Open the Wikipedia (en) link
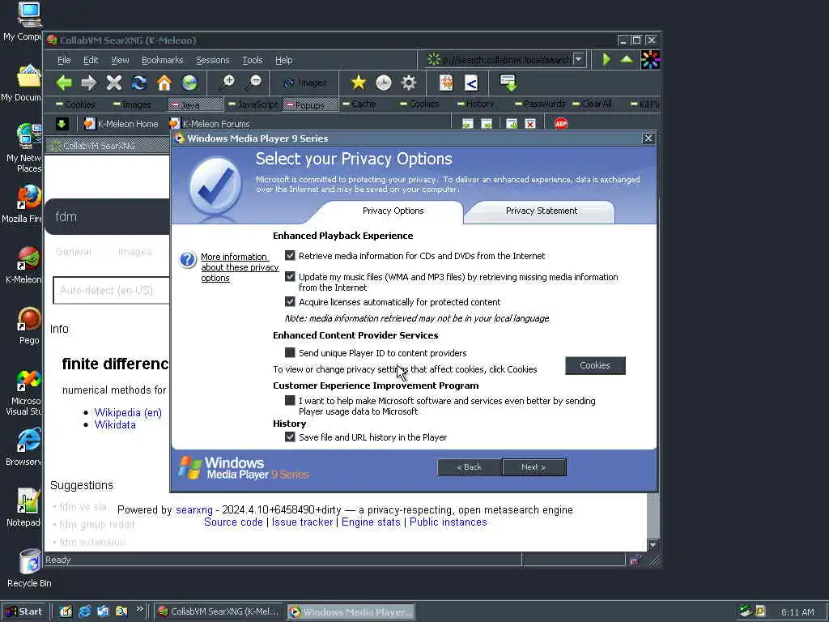 click(x=128, y=412)
